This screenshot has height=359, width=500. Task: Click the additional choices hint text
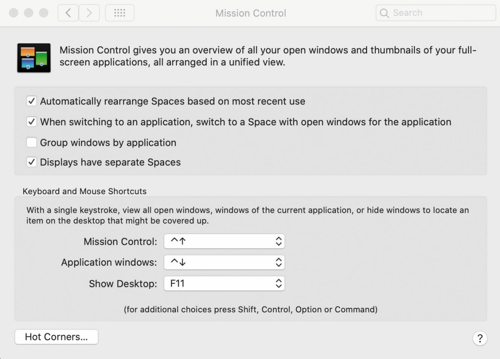coord(251,309)
